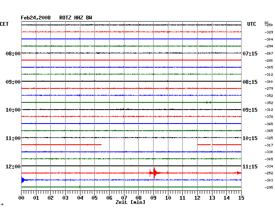Select DC offset value -304
Screen dimensions: 275x209
coord(269,39)
